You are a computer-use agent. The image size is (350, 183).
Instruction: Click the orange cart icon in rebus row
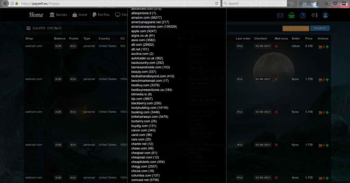(x=320, y=47)
